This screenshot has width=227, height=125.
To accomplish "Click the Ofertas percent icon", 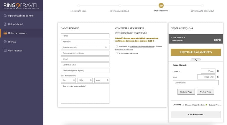I will (5, 42).
